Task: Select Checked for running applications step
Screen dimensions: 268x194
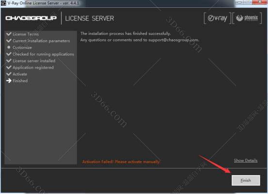Action: [43, 54]
